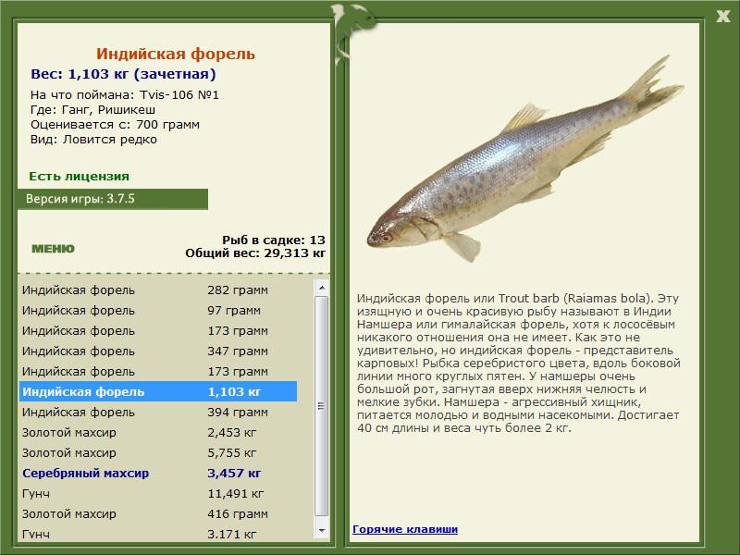The image size is (740, 555).
Task: Click the Индийская форель title heading
Action: tap(176, 54)
